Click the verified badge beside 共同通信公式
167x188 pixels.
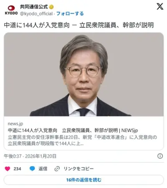(51, 7)
